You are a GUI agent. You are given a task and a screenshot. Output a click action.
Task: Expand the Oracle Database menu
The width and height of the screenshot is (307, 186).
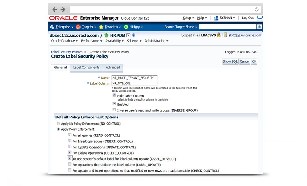(x=64, y=41)
